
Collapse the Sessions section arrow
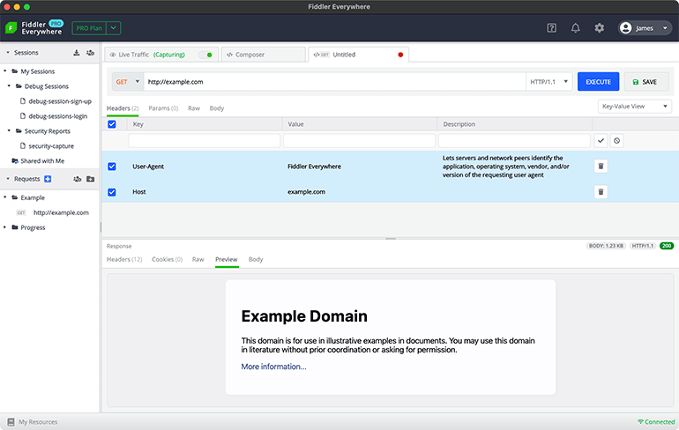[8, 52]
